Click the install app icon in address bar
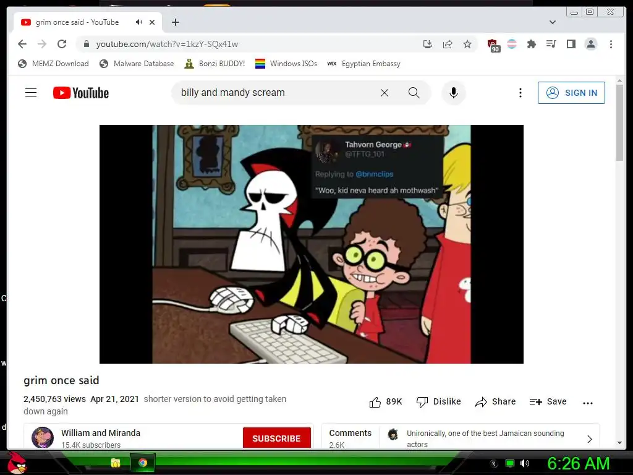This screenshot has height=475, width=633. pyautogui.click(x=428, y=44)
